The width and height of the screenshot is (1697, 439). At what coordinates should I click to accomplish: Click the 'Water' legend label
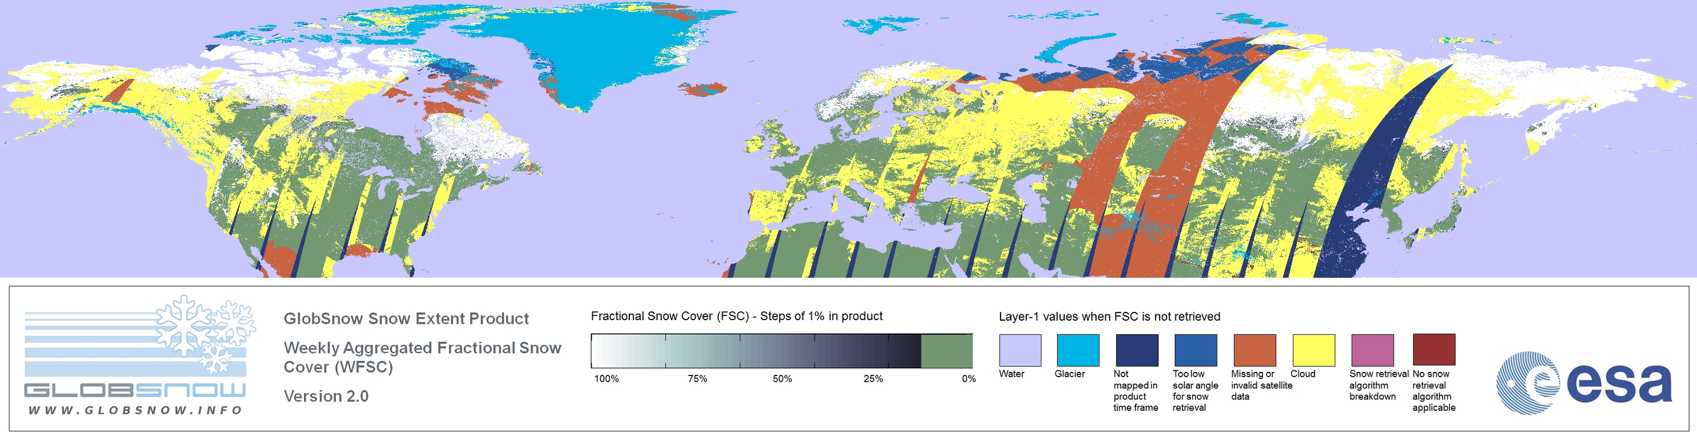point(1011,374)
